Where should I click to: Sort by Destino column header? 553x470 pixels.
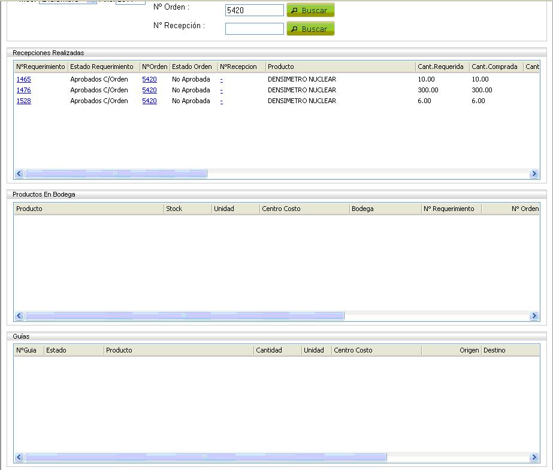[x=510, y=350]
